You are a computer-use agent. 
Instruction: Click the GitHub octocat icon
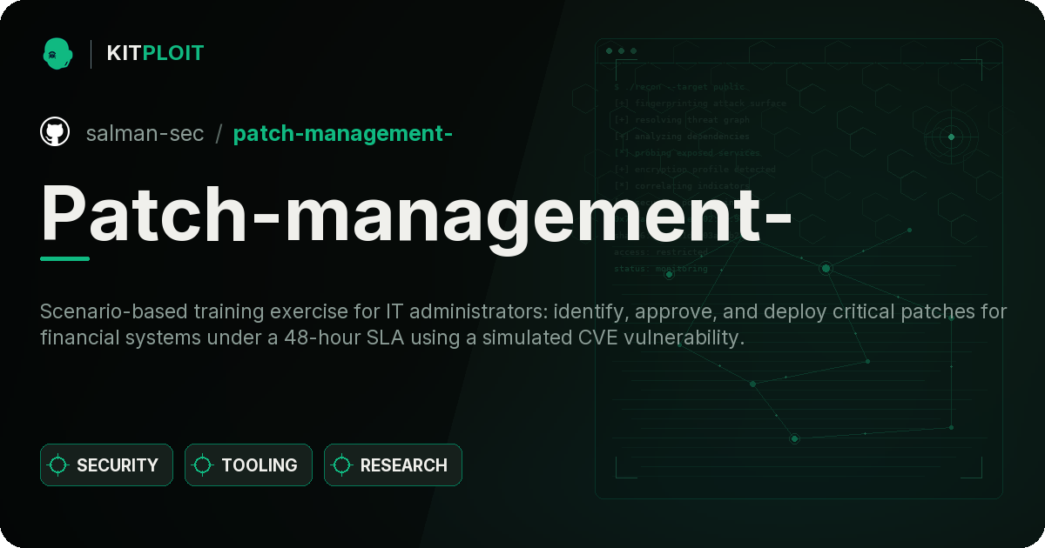pos(55,132)
